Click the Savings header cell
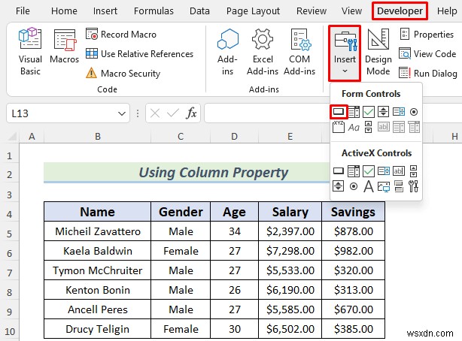 click(x=353, y=212)
